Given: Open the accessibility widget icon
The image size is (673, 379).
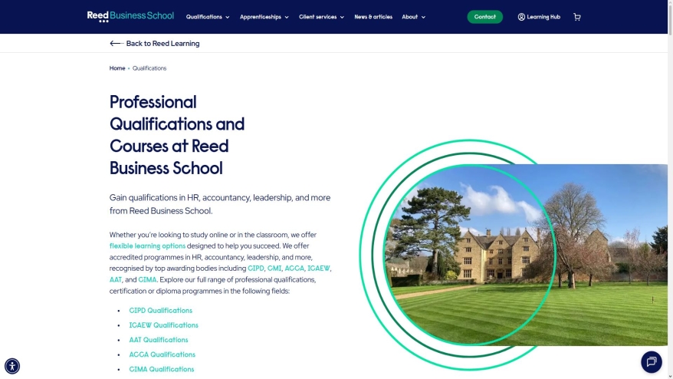Looking at the screenshot, I should click(12, 366).
